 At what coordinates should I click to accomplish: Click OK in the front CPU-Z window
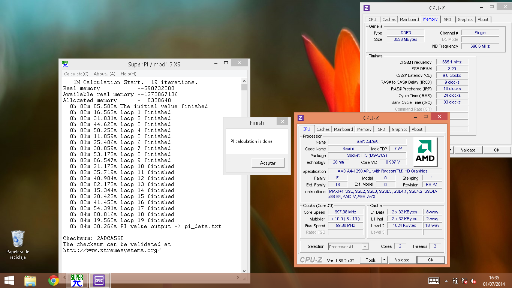tap(431, 260)
